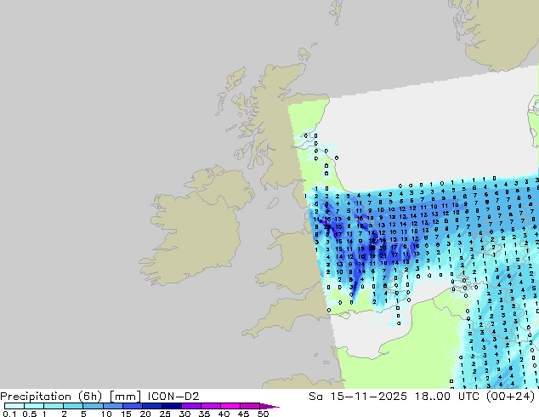The image size is (539, 417).
Task: Click the 2–5 mm legend swatch
Action: (73, 406)
